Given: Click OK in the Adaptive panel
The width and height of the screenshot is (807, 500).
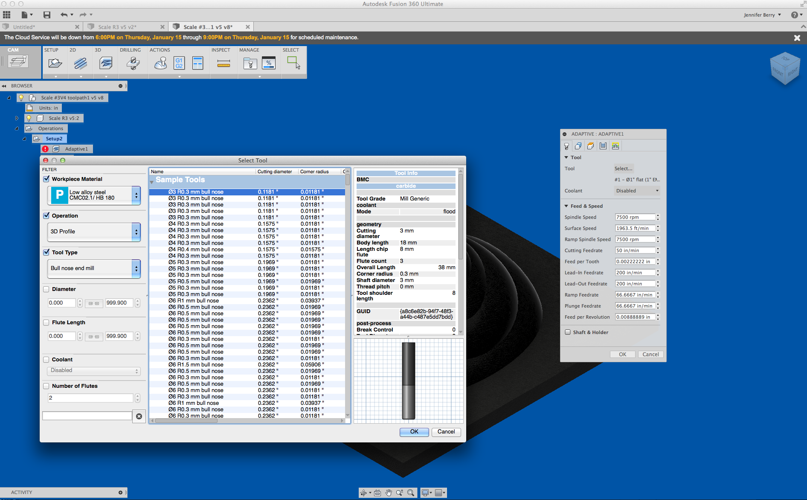Looking at the screenshot, I should [623, 354].
